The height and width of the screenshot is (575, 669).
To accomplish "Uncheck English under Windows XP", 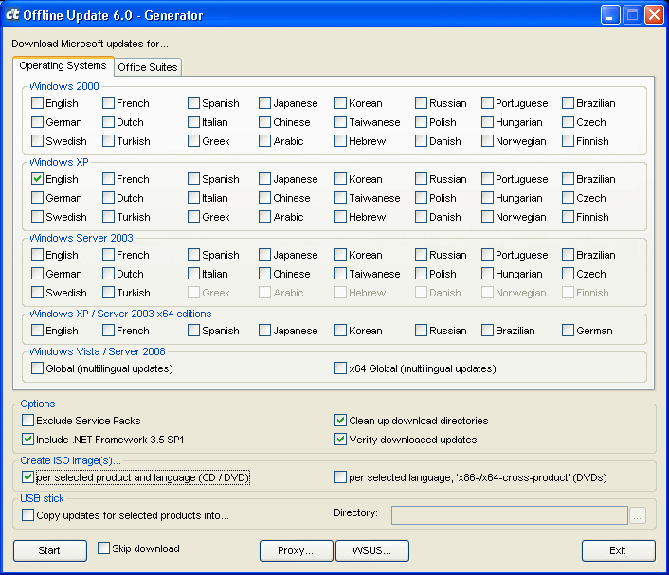I will click(x=37, y=179).
